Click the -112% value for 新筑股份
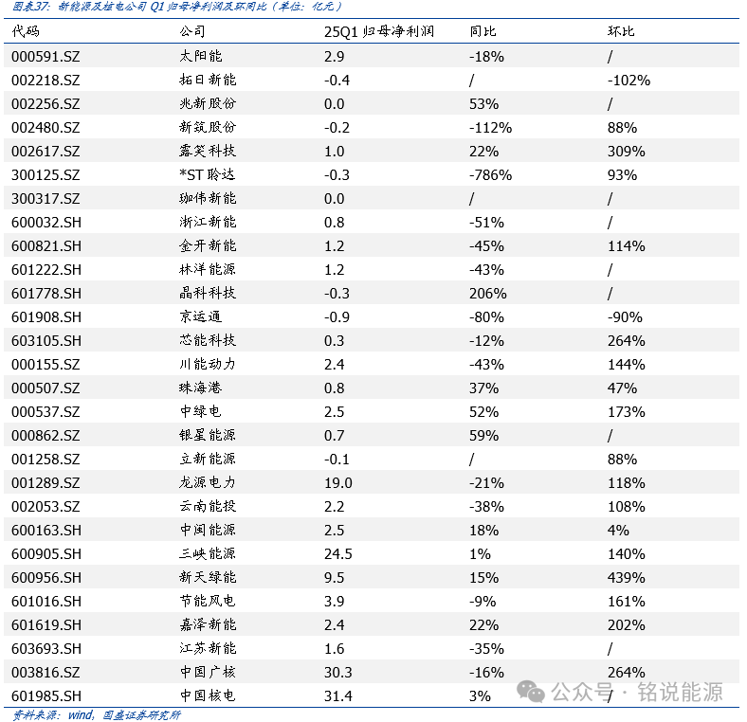 (x=491, y=128)
